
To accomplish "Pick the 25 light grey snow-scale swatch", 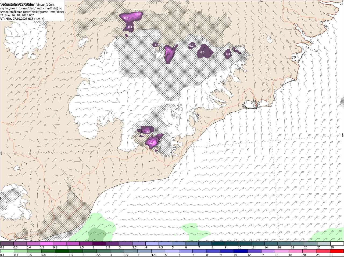I will (324, 244).
